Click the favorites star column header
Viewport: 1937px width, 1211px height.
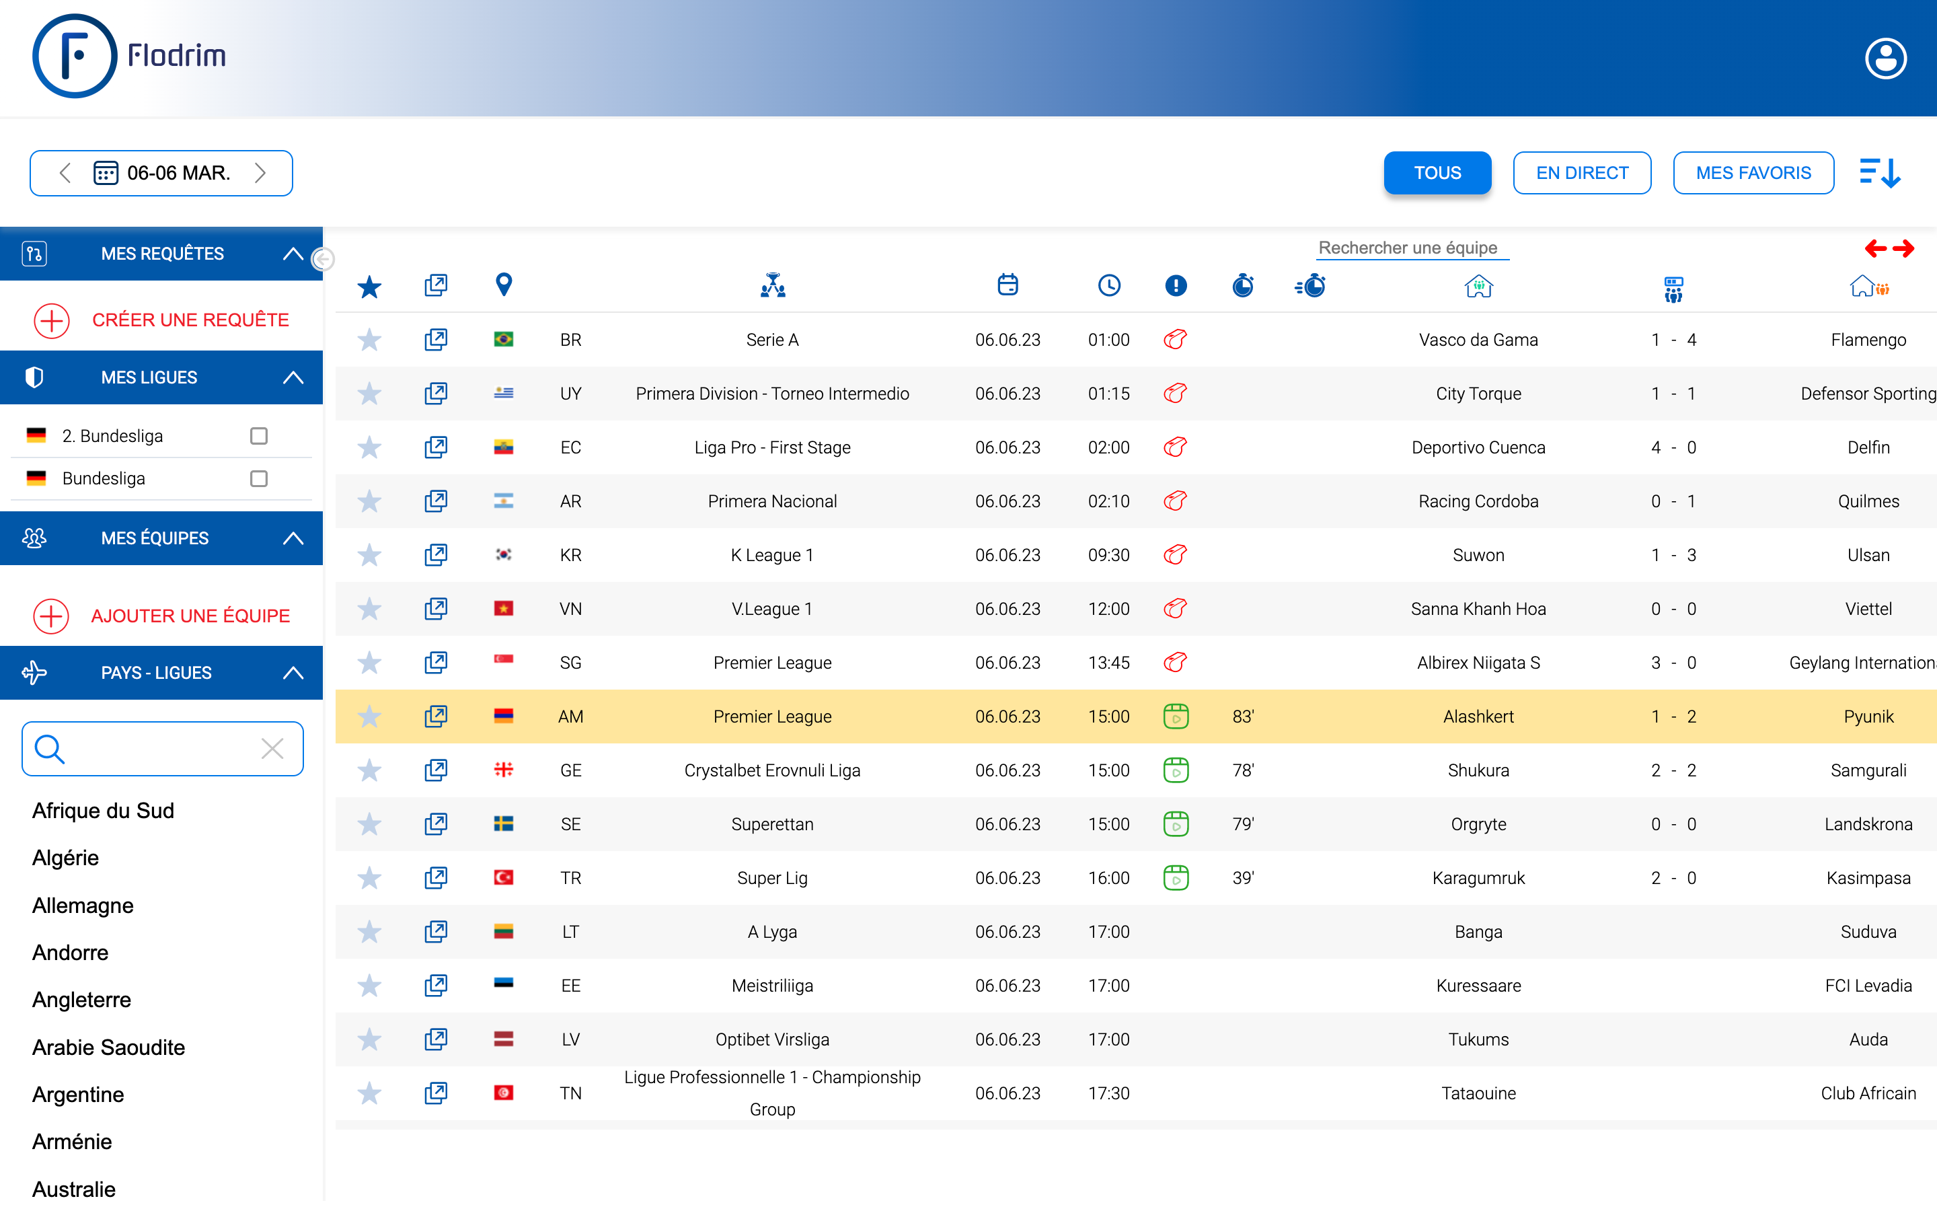369,286
